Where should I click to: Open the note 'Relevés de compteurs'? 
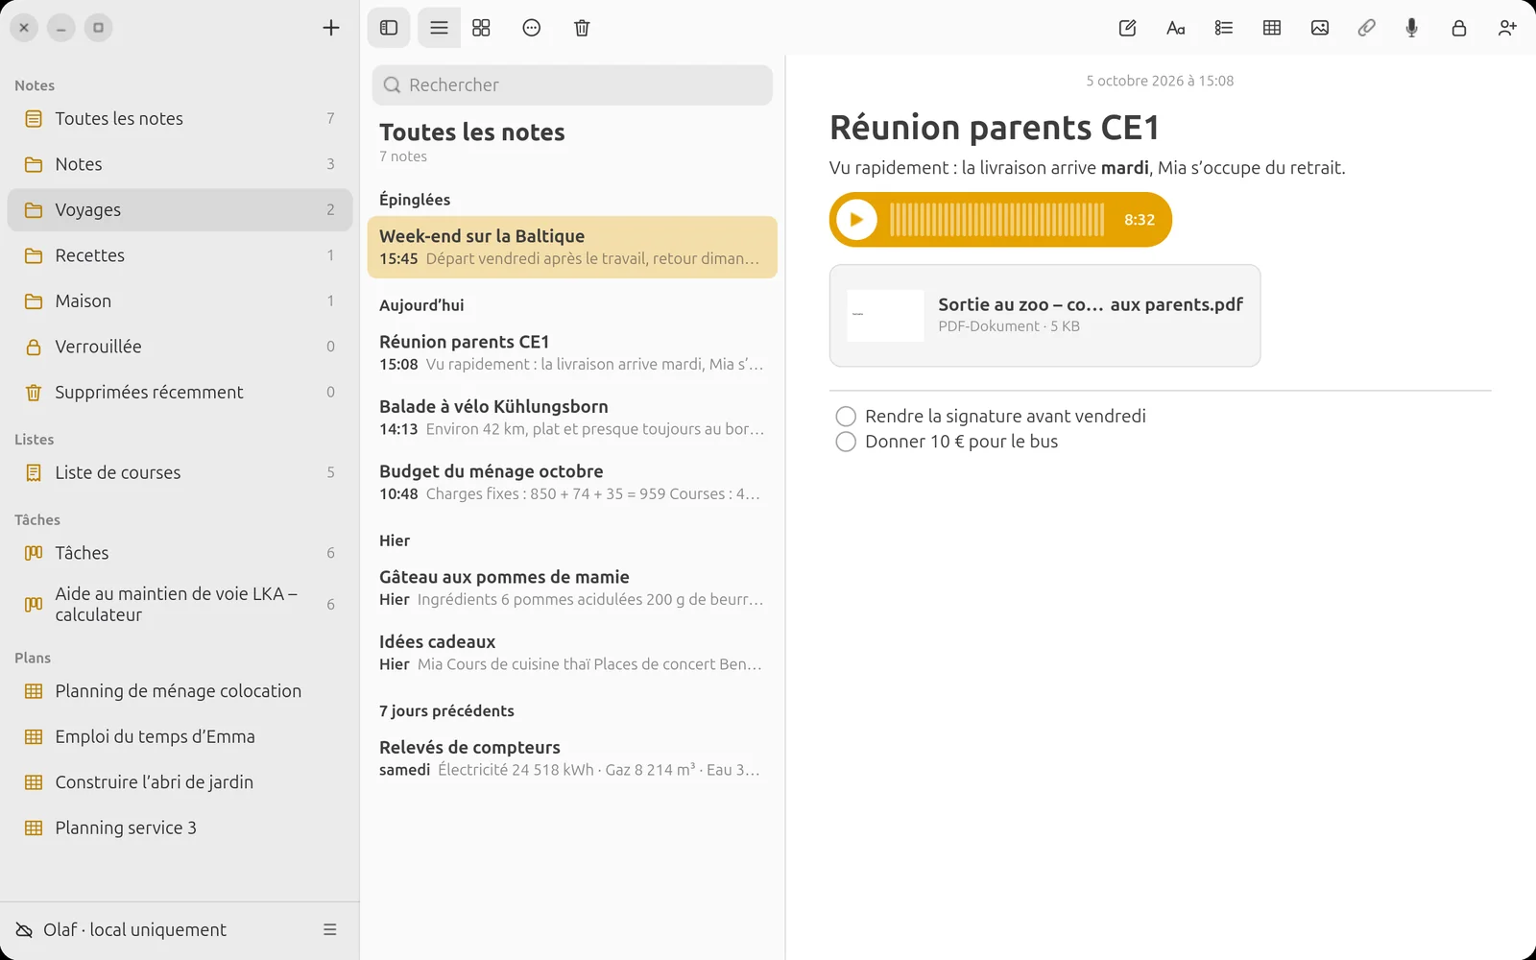pos(572,758)
